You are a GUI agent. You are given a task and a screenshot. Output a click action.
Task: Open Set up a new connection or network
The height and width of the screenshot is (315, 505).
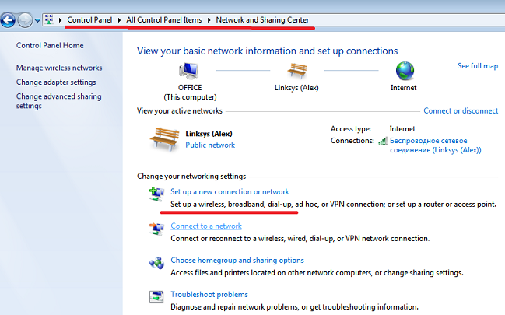[230, 192]
